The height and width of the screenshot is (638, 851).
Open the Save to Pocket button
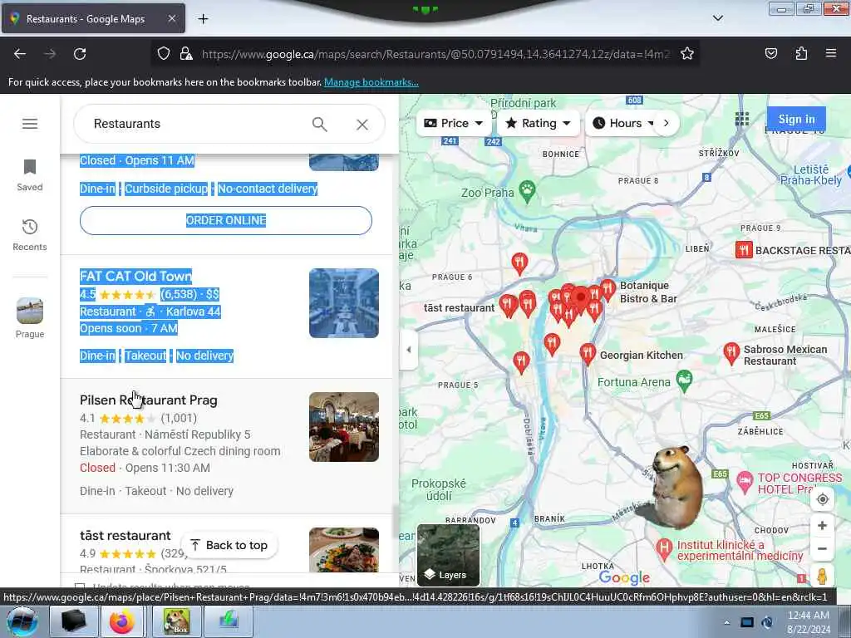(770, 54)
